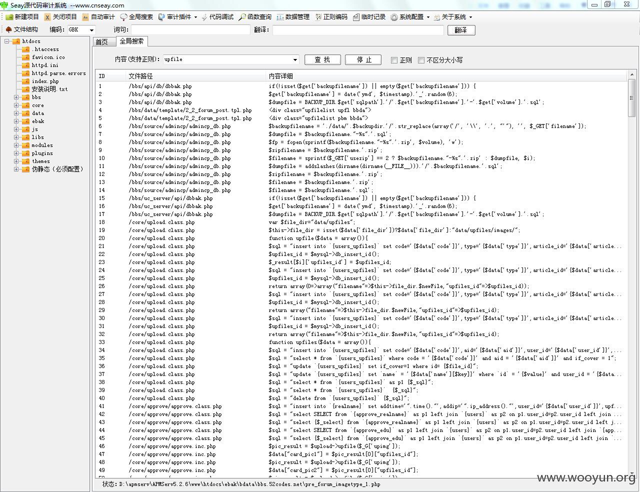Expand the bbs folder in tree
Viewport: 640px width, 492px height.
click(x=16, y=97)
